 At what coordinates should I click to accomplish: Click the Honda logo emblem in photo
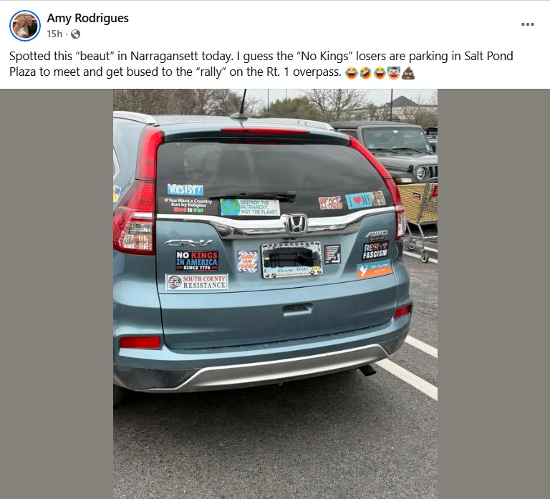coord(296,224)
